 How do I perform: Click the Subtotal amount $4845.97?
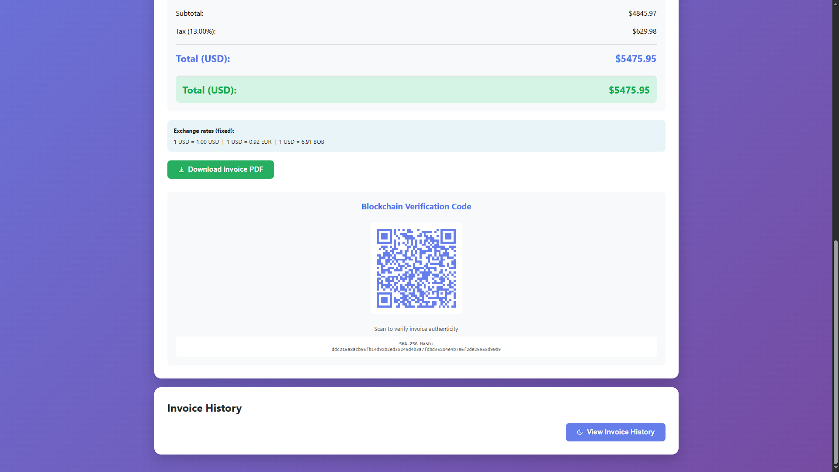[x=642, y=14]
